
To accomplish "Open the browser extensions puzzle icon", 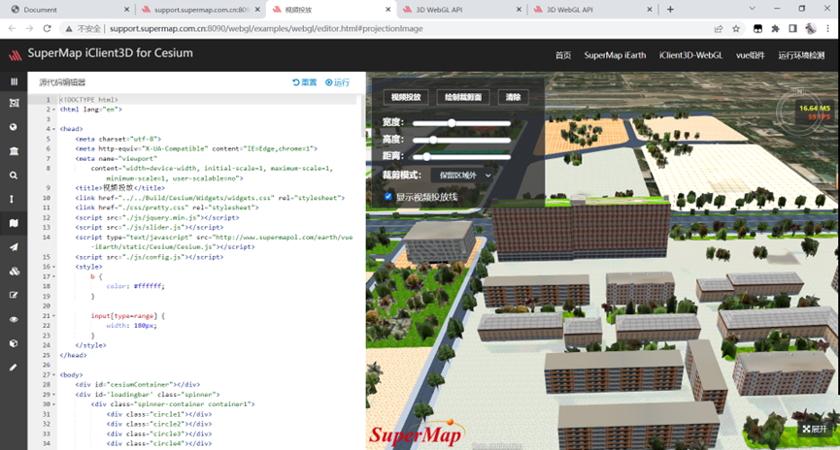I will click(x=775, y=29).
